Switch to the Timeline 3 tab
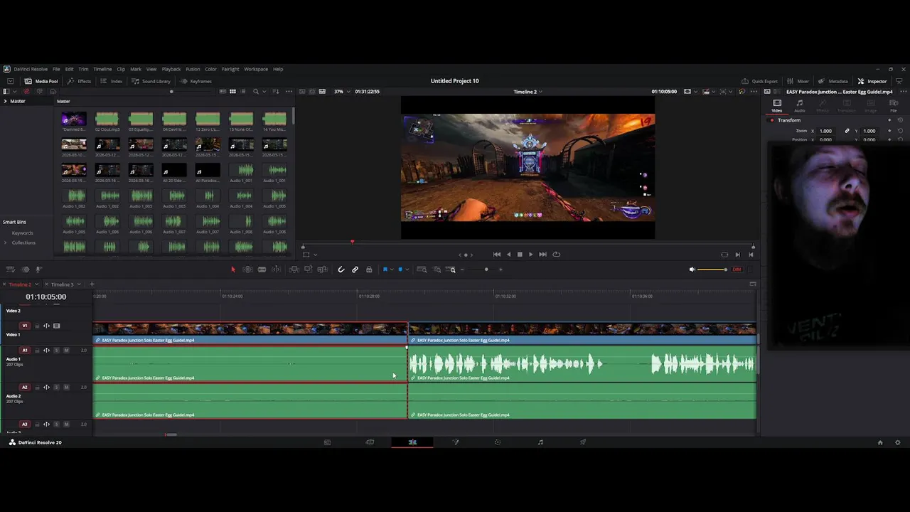Screen dimensions: 910x512 point(62,284)
